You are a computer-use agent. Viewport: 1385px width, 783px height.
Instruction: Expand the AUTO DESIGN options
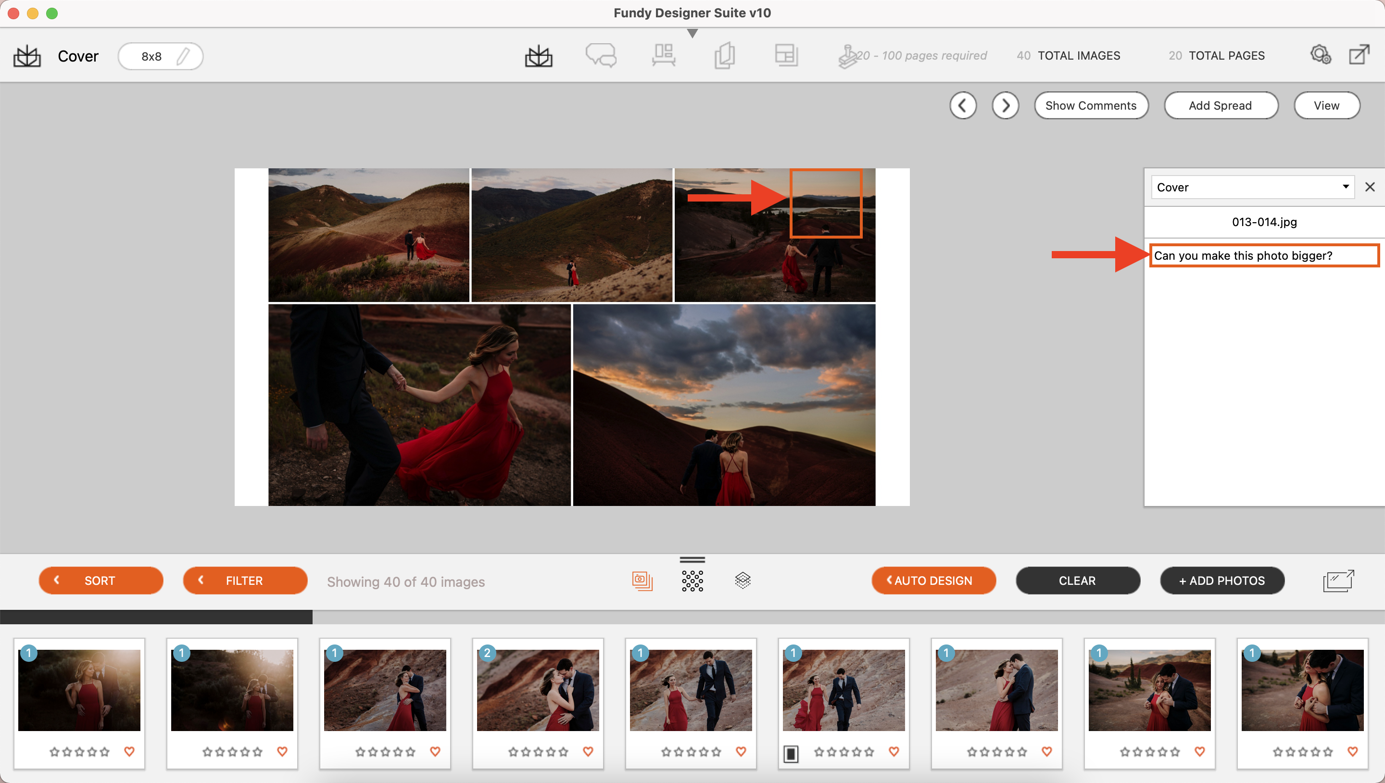click(x=934, y=581)
